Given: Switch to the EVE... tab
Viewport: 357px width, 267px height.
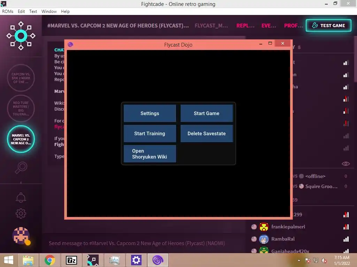Looking at the screenshot, I should (x=269, y=26).
